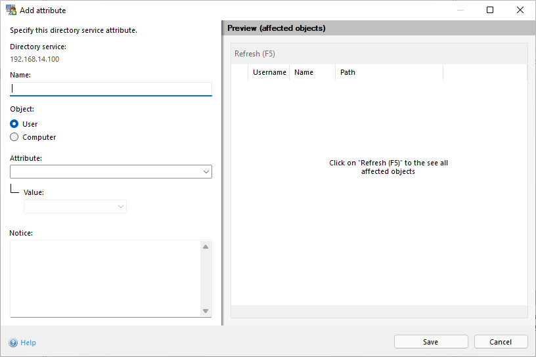Open the Help link
Viewport: 536px width, 357px height.
(x=28, y=343)
